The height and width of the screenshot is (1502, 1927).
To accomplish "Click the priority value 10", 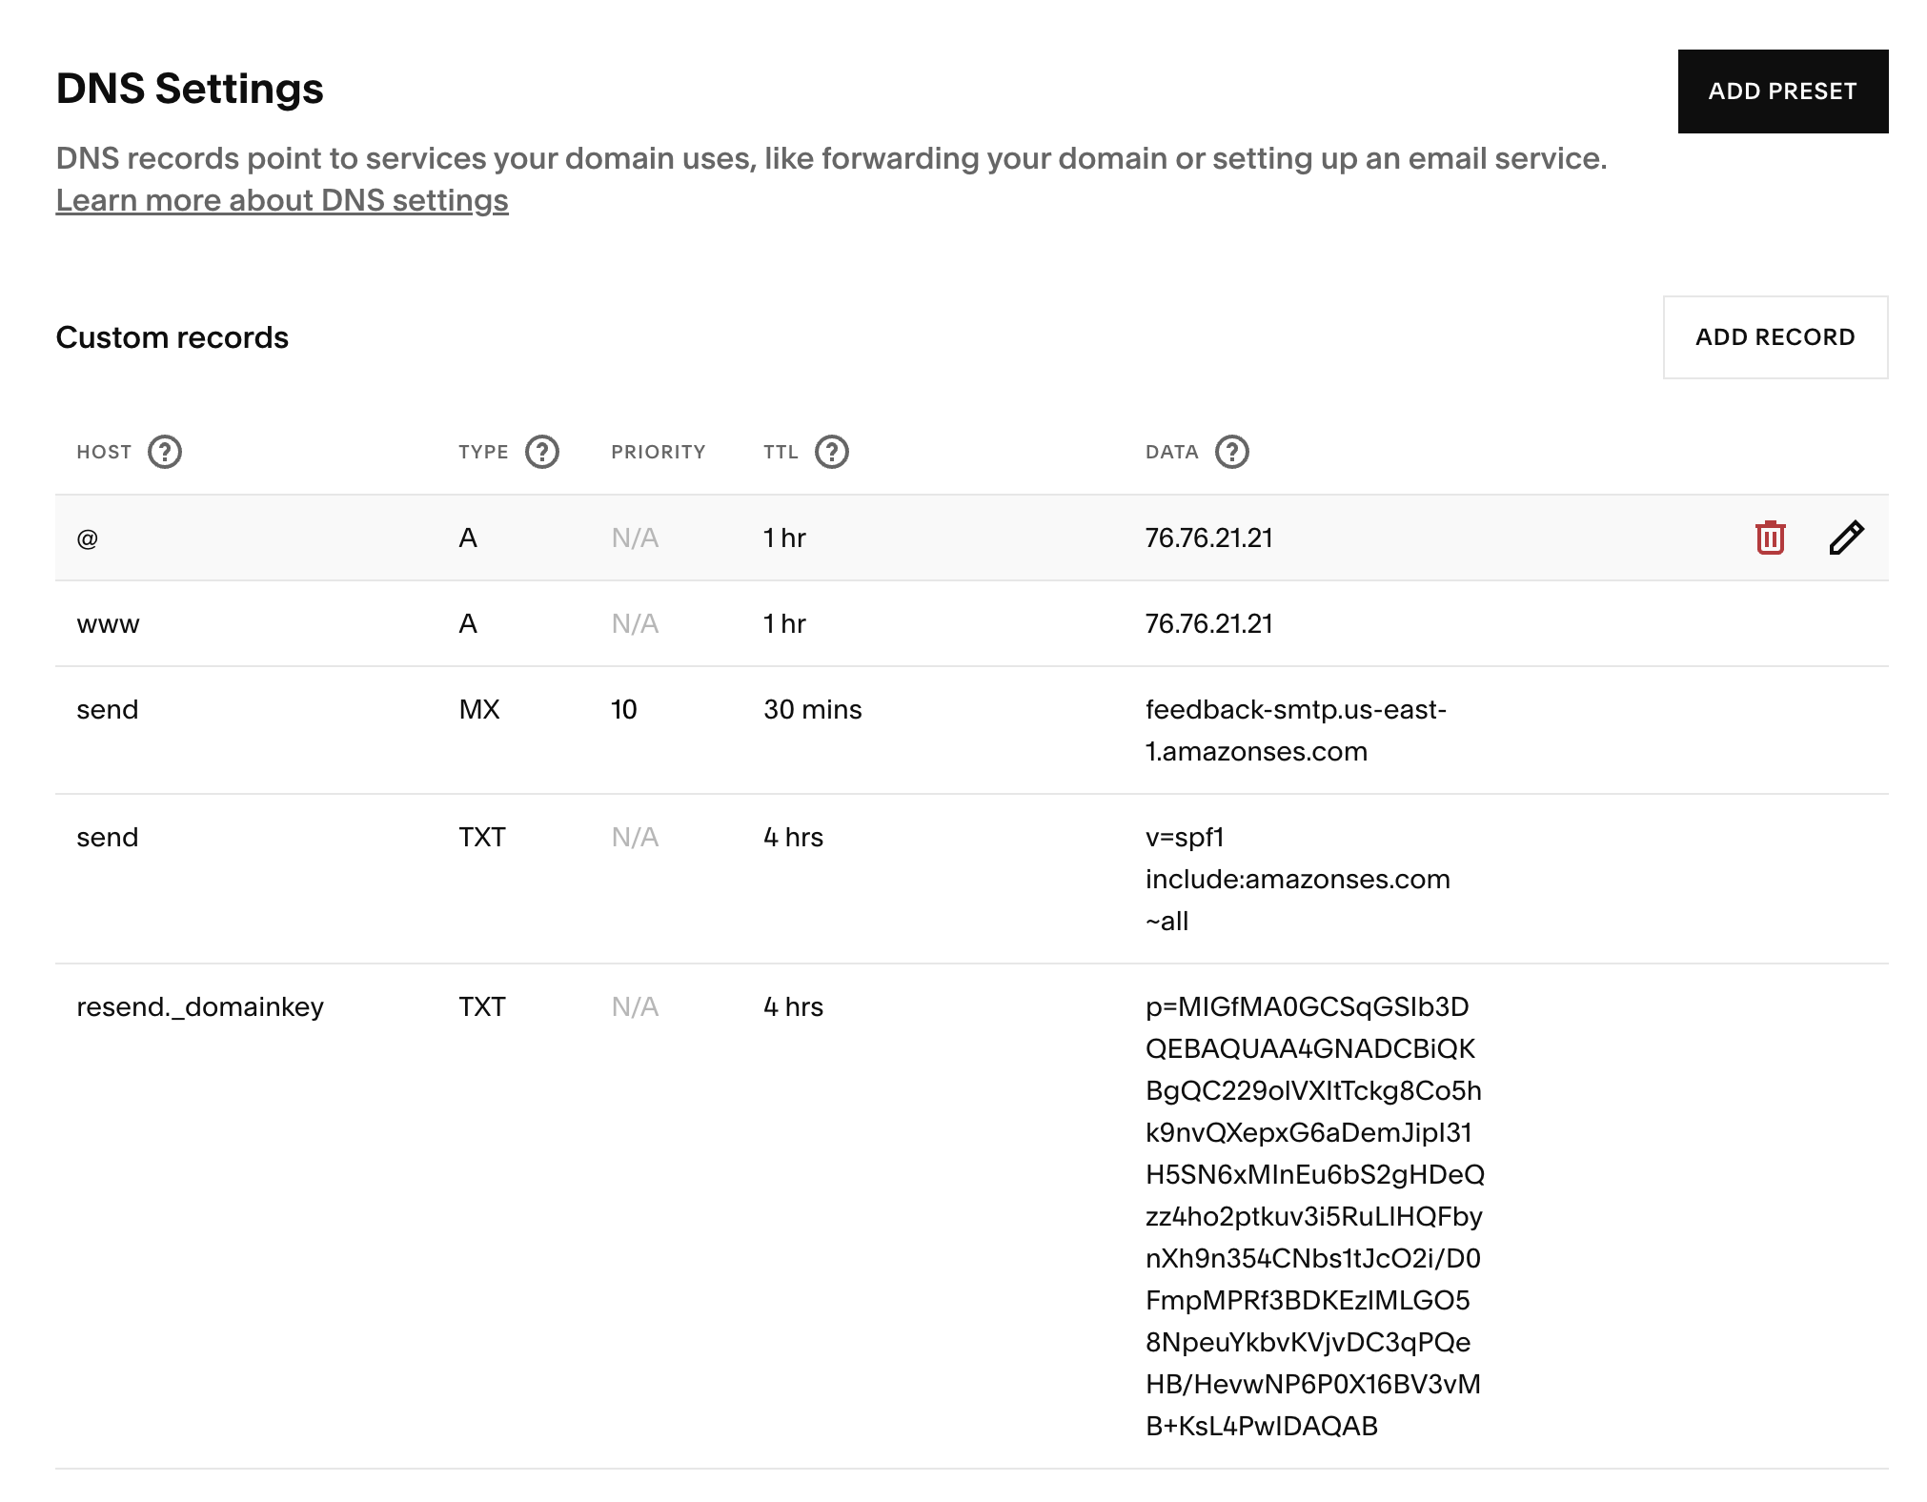I will (x=624, y=709).
